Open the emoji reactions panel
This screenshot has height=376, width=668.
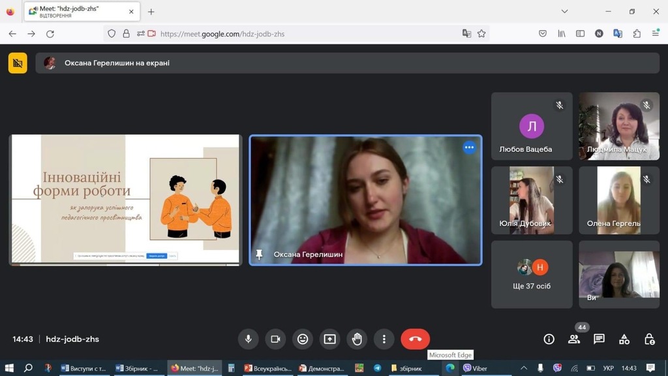click(x=303, y=339)
